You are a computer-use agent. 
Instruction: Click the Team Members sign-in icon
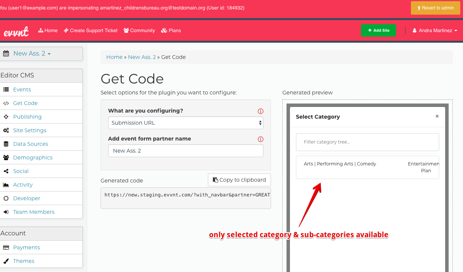6,212
